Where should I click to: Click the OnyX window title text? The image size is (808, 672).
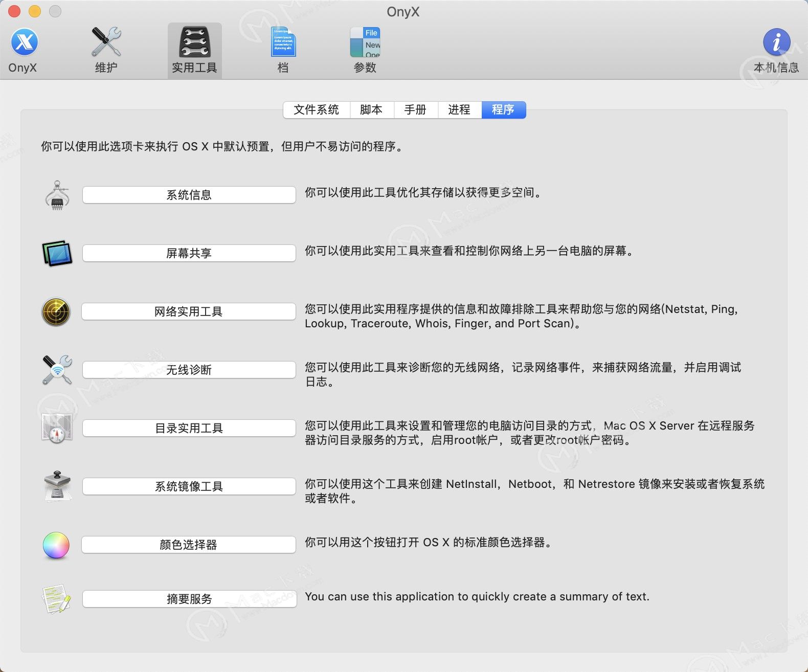pos(403,12)
